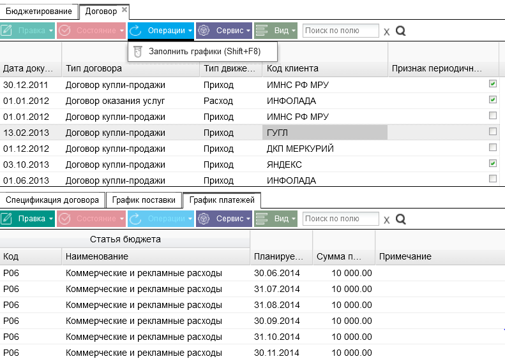Image resolution: width=505 pixels, height=359 pixels.
Task: Click the list-lines icon on upper Вид button
Action: pos(262,31)
